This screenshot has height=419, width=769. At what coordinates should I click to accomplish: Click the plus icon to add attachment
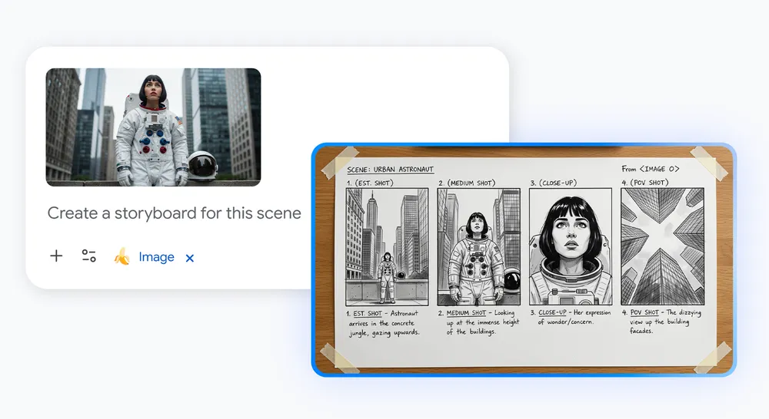pos(56,256)
